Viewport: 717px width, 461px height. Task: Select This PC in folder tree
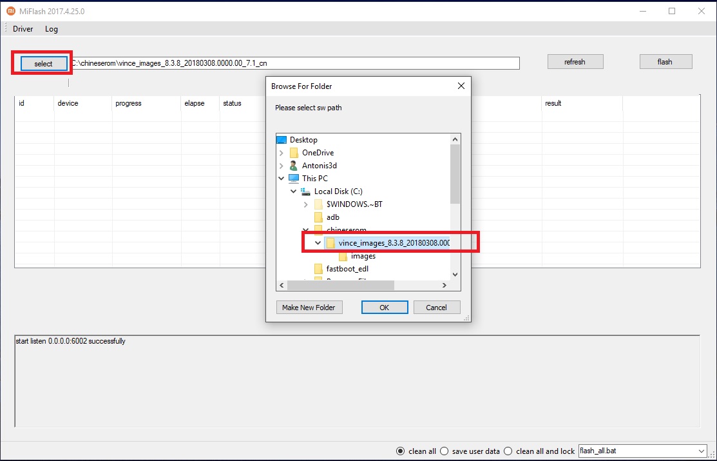pos(314,179)
